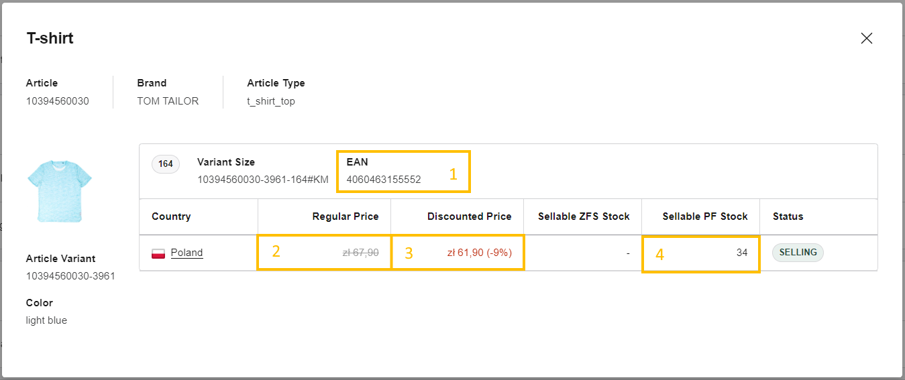Click the light blue T-shirt thumbnail

coord(59,190)
